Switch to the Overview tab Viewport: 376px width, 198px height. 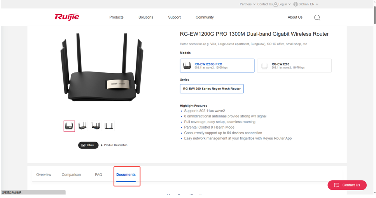coord(44,175)
